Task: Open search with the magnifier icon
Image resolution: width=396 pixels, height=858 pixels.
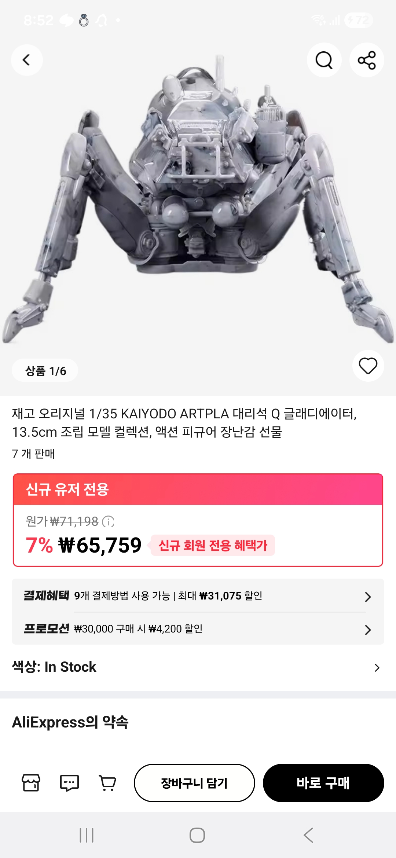Action: 324,60
